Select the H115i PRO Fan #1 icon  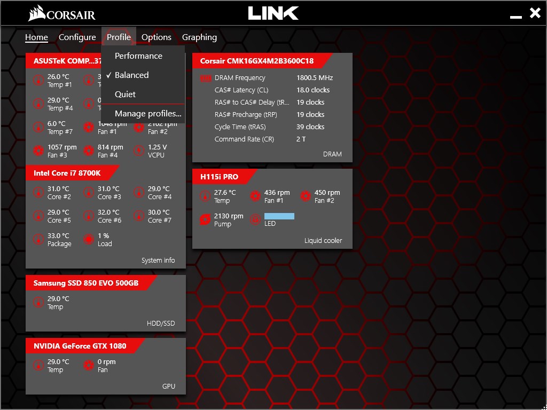coord(255,196)
